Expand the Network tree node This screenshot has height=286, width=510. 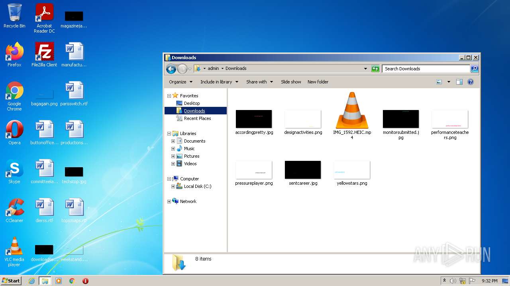(169, 201)
